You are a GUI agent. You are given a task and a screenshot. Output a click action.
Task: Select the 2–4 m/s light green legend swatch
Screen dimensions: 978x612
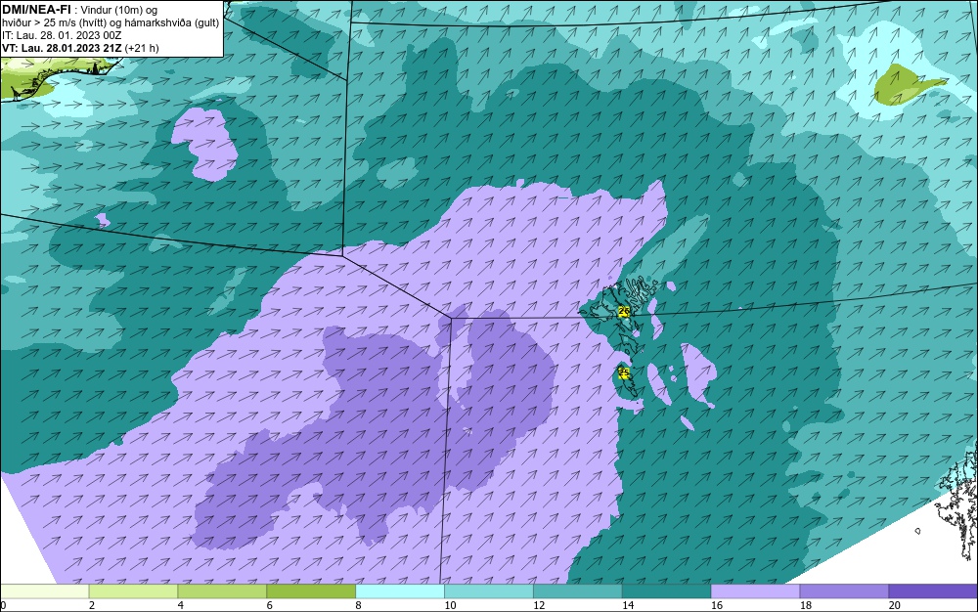click(x=133, y=591)
